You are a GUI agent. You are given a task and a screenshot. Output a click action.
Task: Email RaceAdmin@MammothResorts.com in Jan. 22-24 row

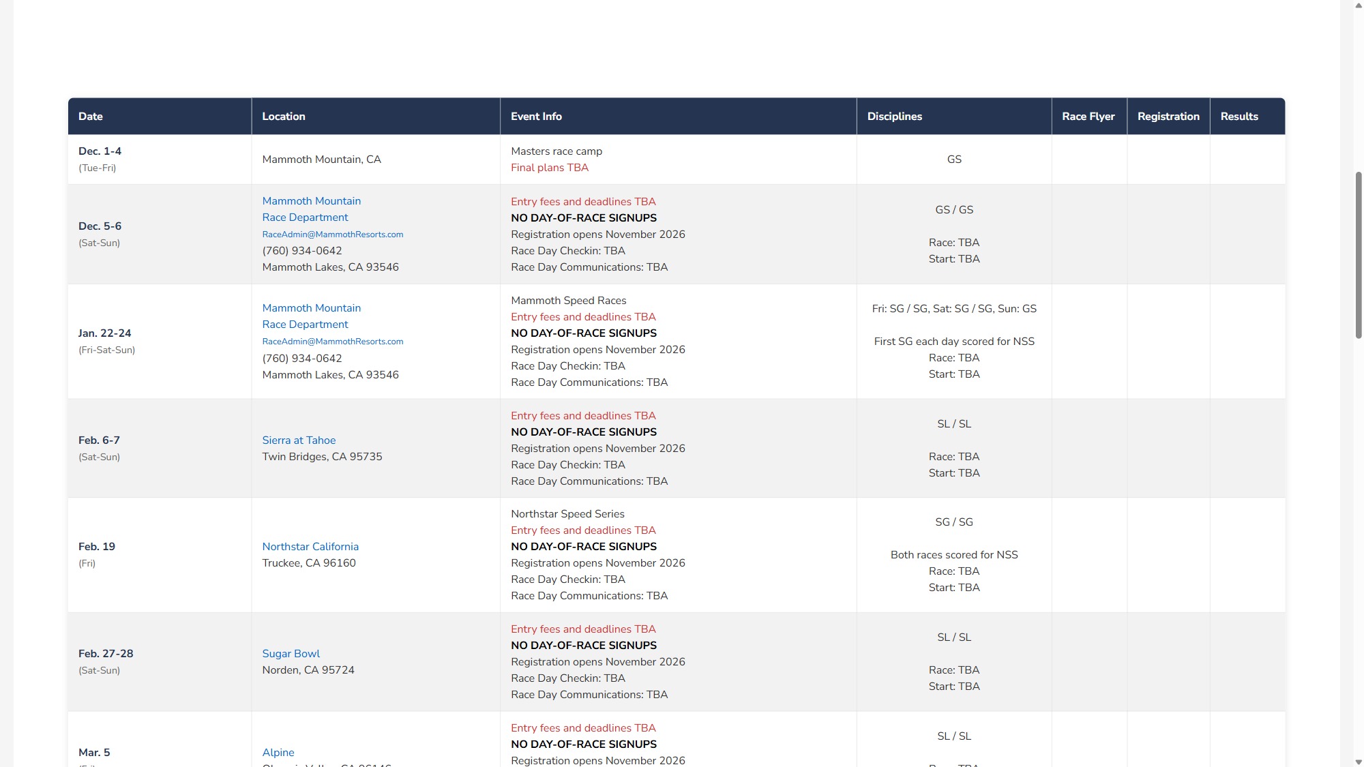point(333,342)
